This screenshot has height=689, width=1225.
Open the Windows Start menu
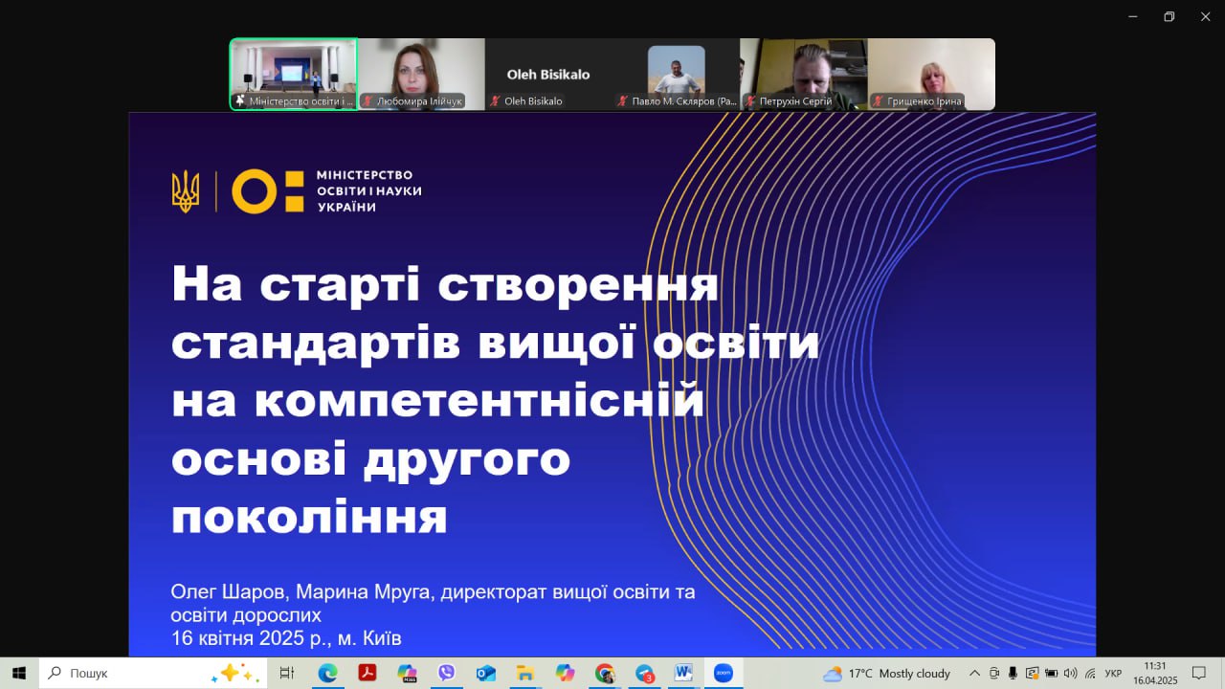(x=19, y=673)
